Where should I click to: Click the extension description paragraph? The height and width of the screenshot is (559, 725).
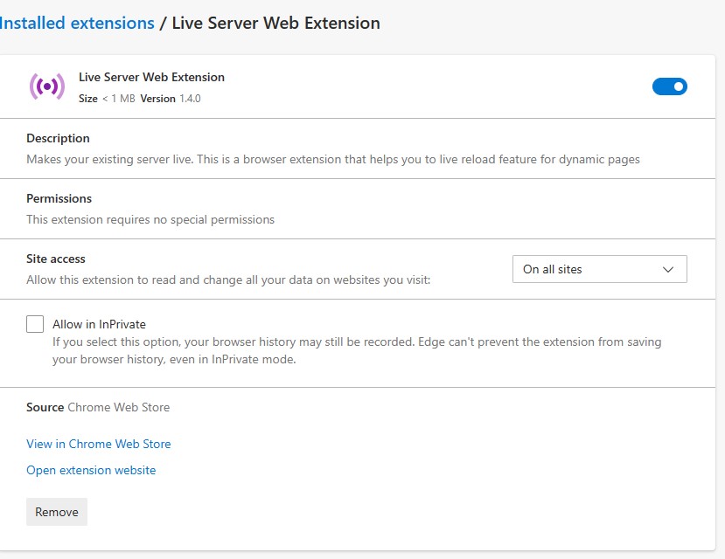(333, 159)
